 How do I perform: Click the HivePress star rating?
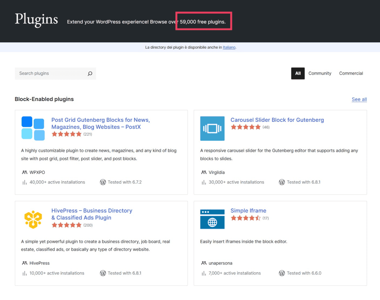66,225
